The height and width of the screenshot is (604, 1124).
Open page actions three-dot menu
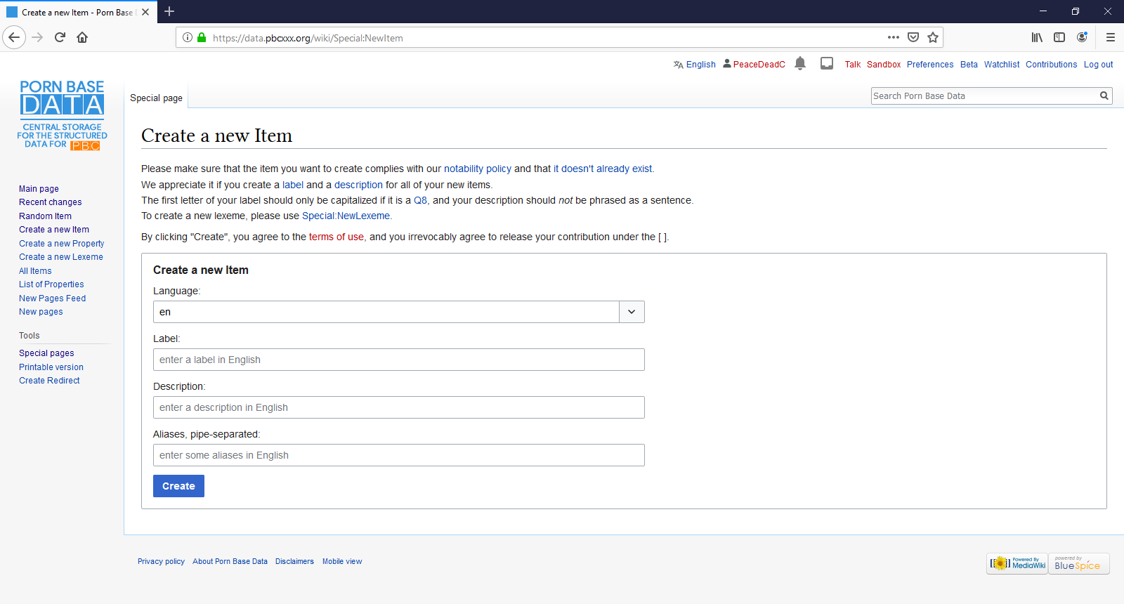(x=893, y=38)
